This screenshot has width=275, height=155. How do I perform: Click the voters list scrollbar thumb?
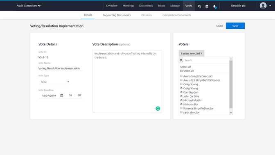click(x=231, y=84)
